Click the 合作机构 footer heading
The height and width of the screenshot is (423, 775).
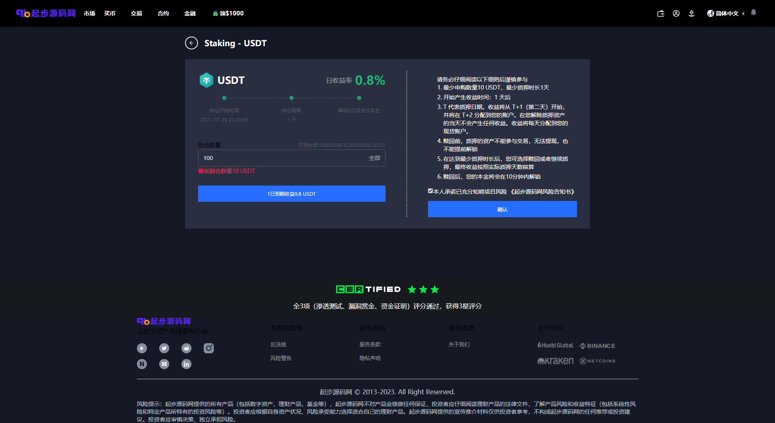click(551, 328)
